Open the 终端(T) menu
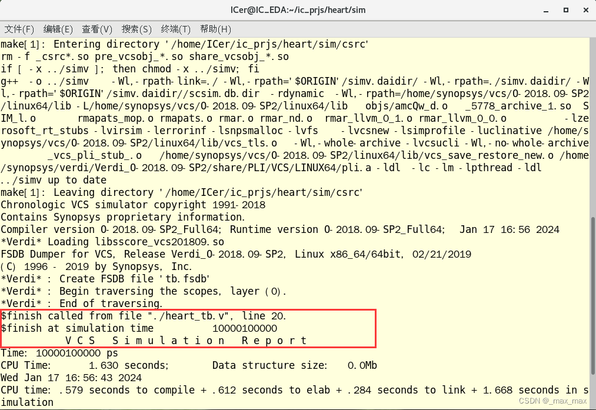 click(175, 29)
